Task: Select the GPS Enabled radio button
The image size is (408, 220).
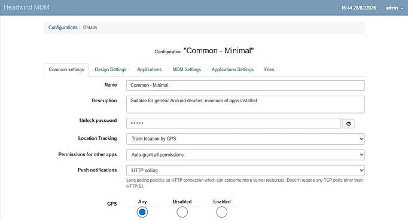Action: tap(222, 212)
